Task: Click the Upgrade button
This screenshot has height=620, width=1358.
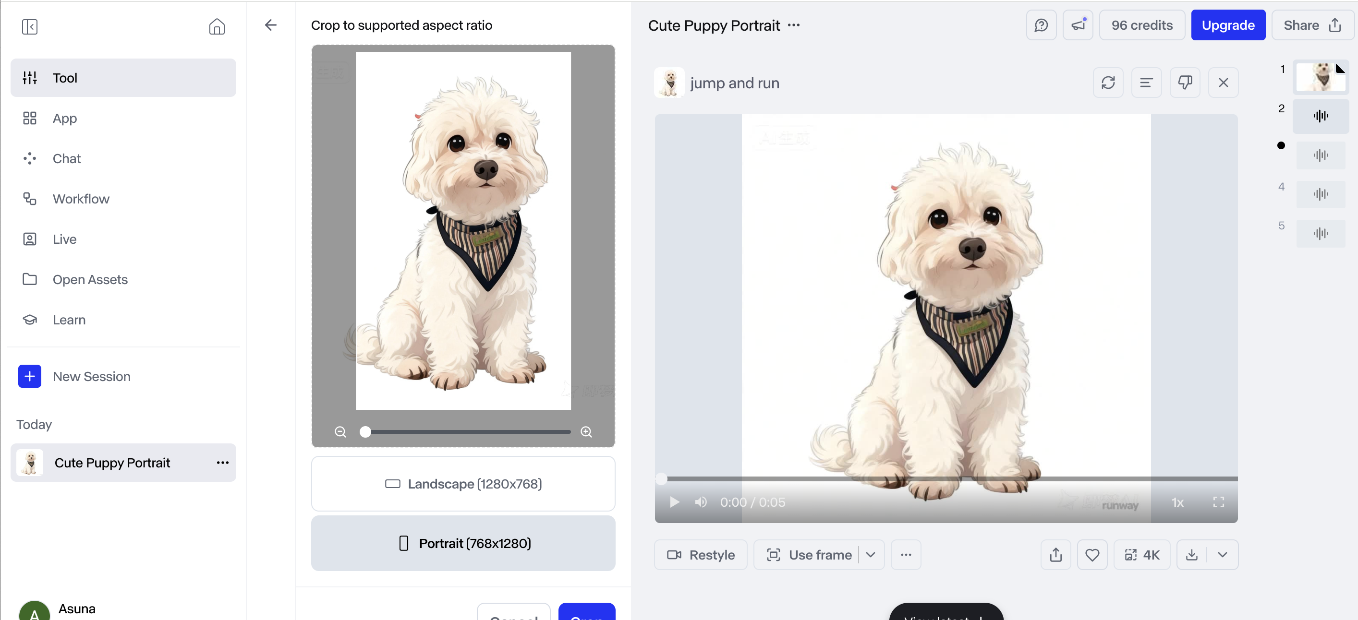Action: point(1228,25)
